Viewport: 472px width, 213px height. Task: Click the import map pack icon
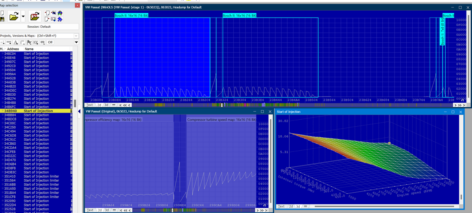(x=53, y=13)
